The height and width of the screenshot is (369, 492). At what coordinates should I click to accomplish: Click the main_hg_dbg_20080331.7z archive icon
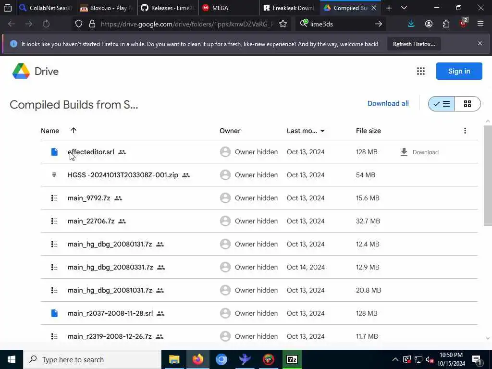tap(54, 267)
